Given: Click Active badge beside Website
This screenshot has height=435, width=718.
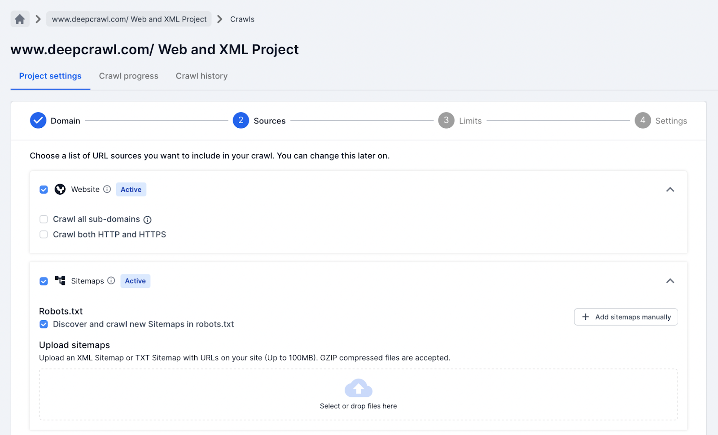Looking at the screenshot, I should point(131,189).
